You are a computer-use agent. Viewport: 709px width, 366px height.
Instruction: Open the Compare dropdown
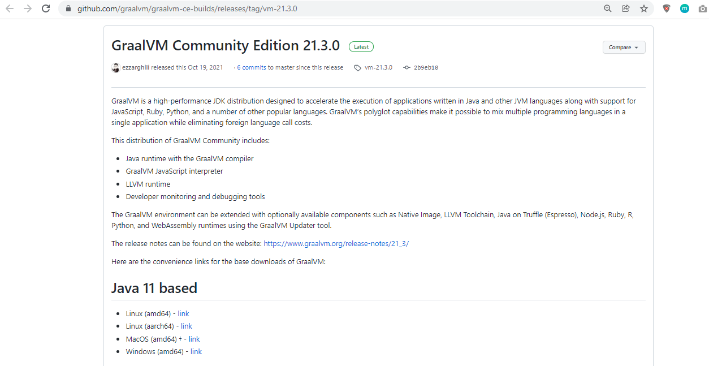624,48
